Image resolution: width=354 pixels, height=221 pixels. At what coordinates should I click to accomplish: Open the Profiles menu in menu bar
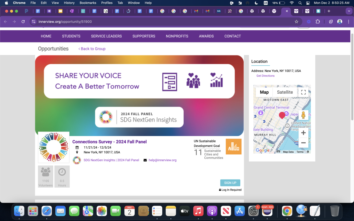[107, 3]
